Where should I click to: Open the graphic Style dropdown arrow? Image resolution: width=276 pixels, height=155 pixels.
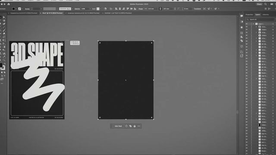pyautogui.click(x=100, y=9)
